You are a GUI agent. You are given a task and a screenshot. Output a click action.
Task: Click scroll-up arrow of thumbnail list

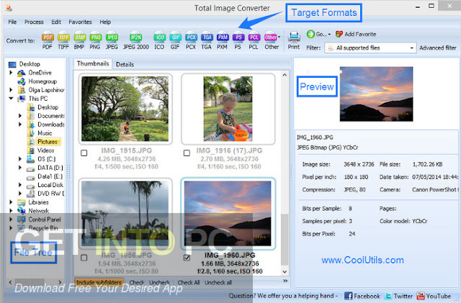[x=285, y=75]
